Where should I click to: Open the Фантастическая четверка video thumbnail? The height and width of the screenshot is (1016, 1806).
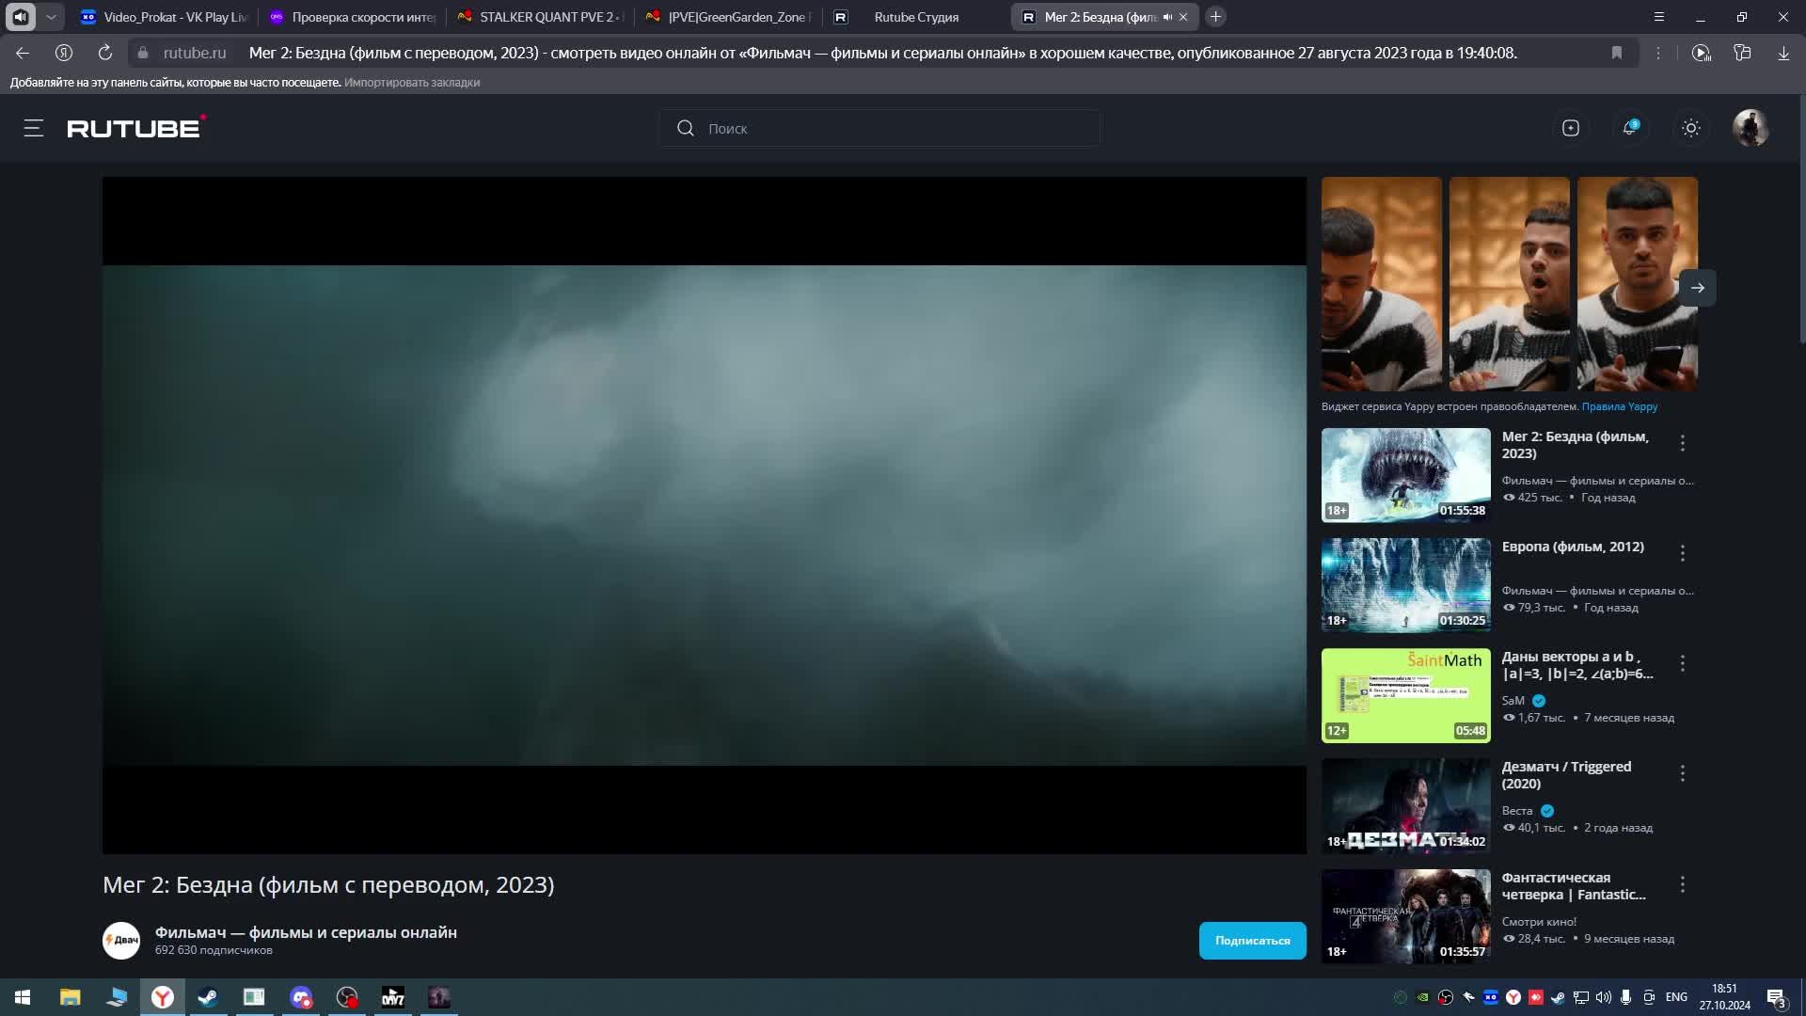coord(1405,916)
